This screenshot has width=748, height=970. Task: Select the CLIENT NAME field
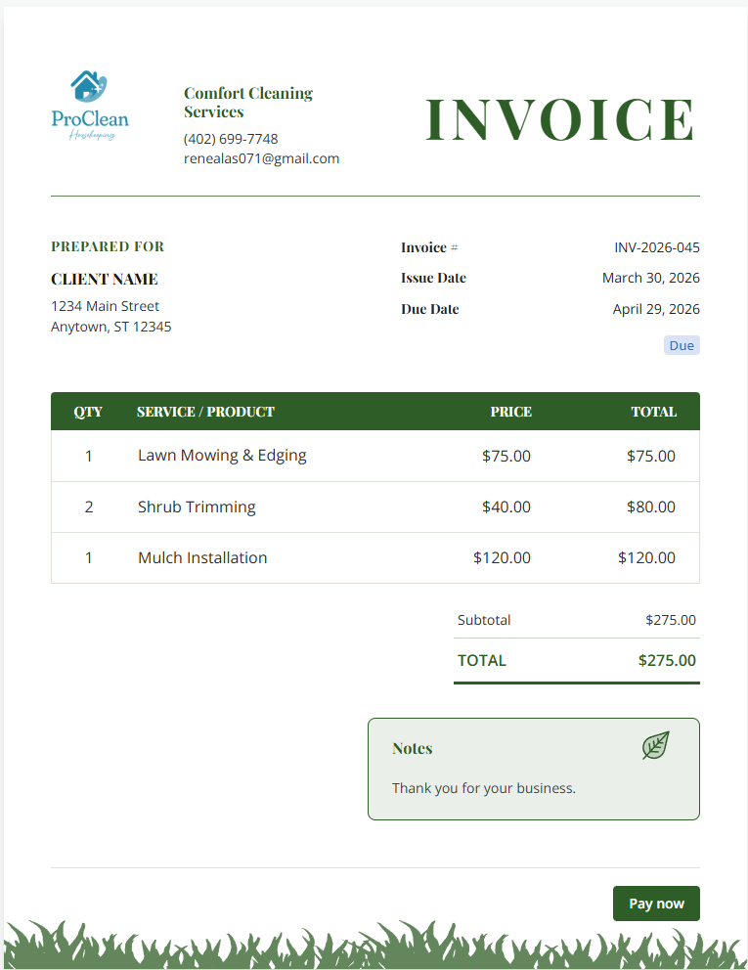105,279
